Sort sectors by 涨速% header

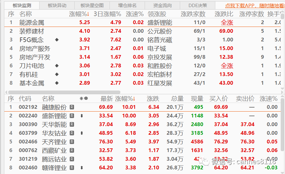[135, 14]
